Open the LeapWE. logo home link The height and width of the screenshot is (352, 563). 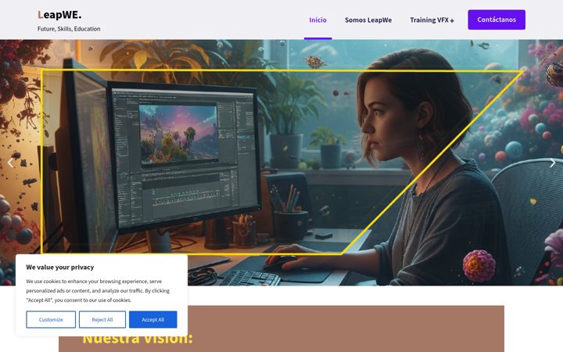[59, 15]
